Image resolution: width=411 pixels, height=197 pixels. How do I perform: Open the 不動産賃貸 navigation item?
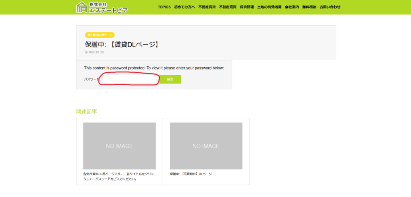[207, 7]
